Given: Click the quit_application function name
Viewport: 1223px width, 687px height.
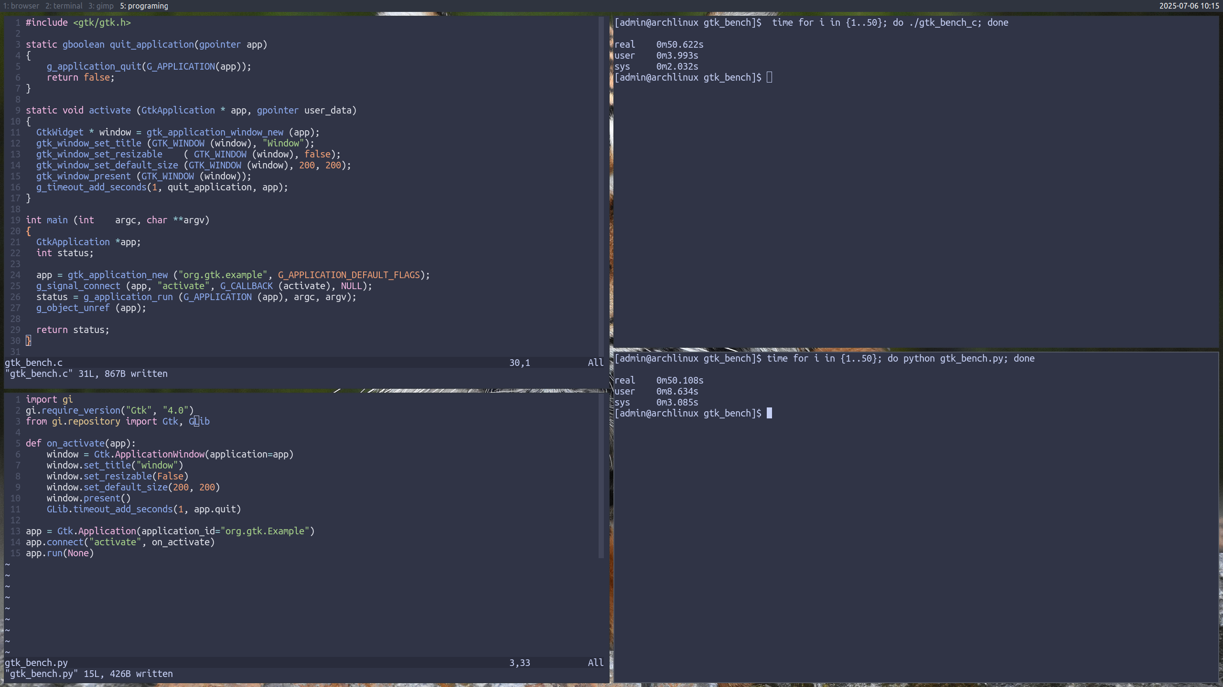Looking at the screenshot, I should 152,44.
